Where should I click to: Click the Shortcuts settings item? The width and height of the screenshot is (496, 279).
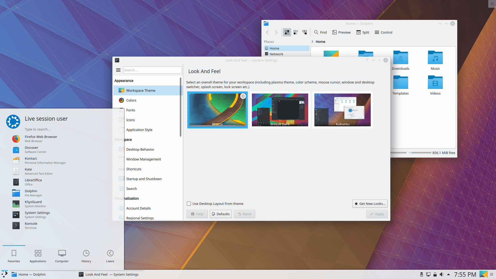(134, 169)
